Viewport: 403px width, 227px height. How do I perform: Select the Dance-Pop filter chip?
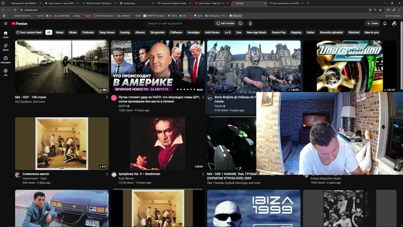point(279,32)
